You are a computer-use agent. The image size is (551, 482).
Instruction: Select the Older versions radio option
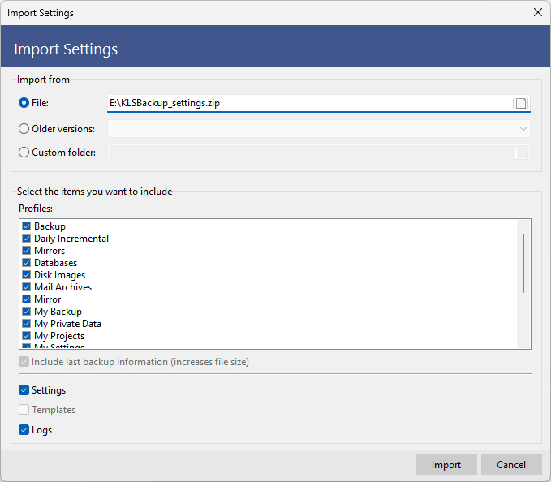point(24,128)
